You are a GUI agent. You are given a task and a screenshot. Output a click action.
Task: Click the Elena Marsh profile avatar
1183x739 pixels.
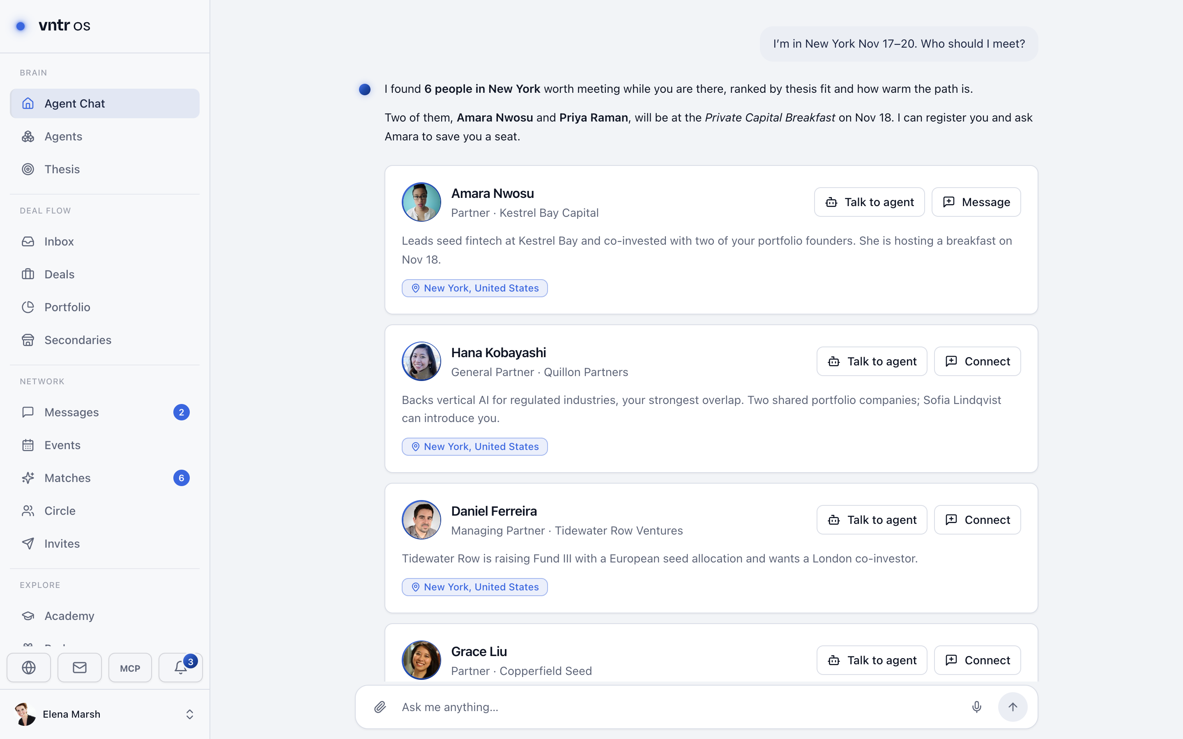point(25,714)
